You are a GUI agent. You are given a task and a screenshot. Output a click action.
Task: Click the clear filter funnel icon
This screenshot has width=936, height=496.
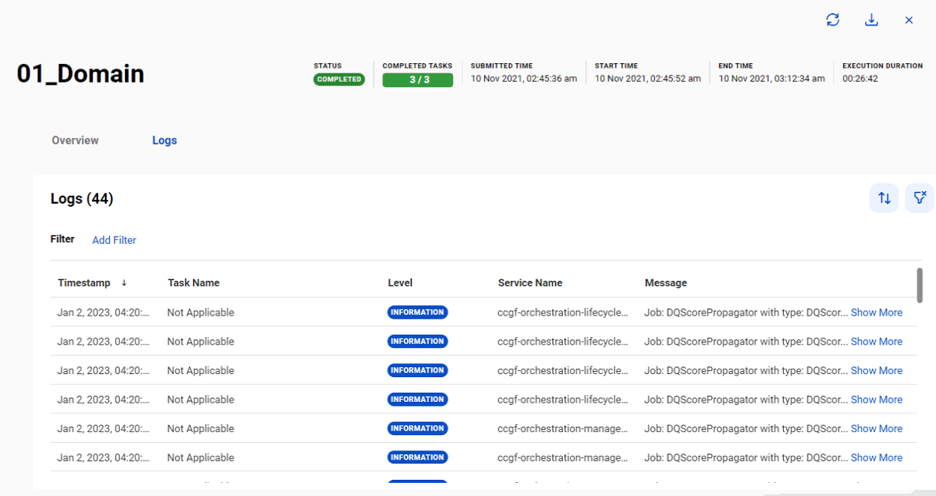tap(919, 198)
